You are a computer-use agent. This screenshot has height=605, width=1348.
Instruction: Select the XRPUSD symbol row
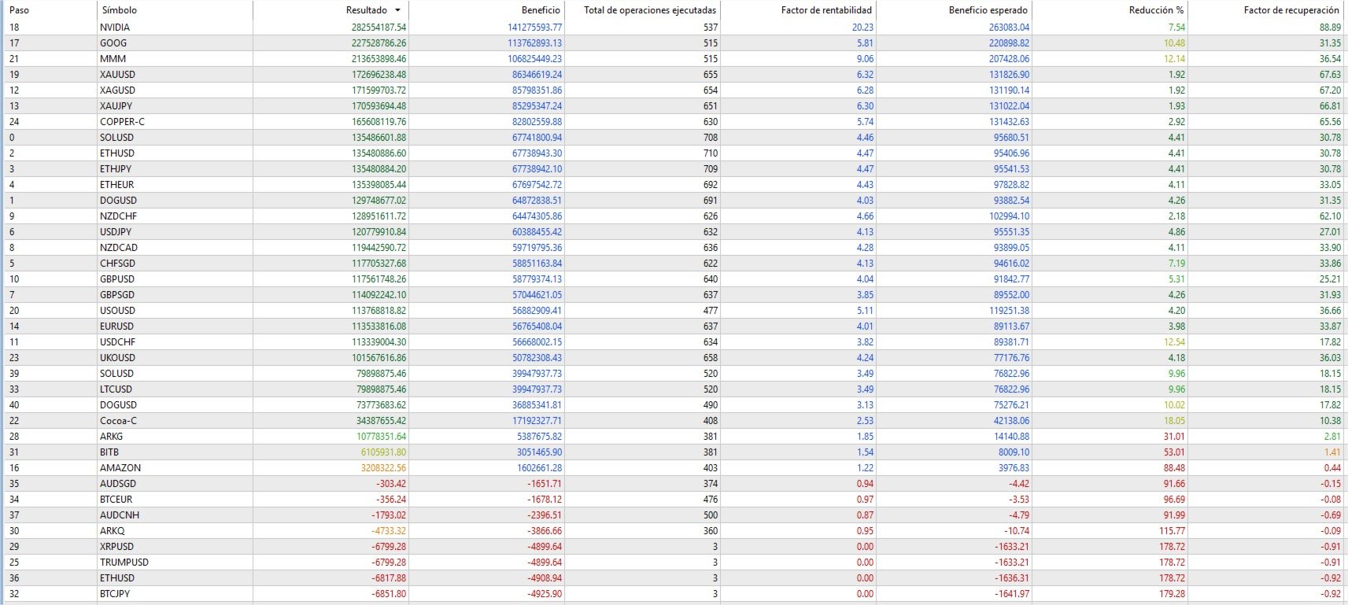pyautogui.click(x=674, y=546)
